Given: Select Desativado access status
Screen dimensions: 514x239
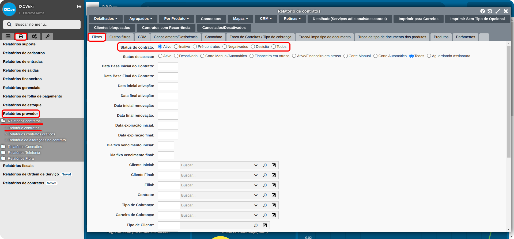Looking at the screenshot, I should 176,56.
